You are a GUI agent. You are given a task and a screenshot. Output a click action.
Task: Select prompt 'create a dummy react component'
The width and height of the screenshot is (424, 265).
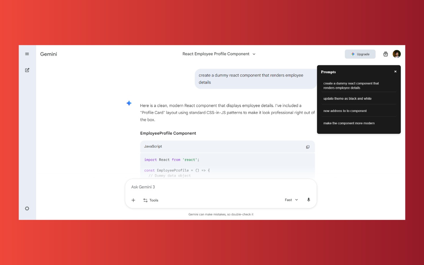tap(359, 85)
